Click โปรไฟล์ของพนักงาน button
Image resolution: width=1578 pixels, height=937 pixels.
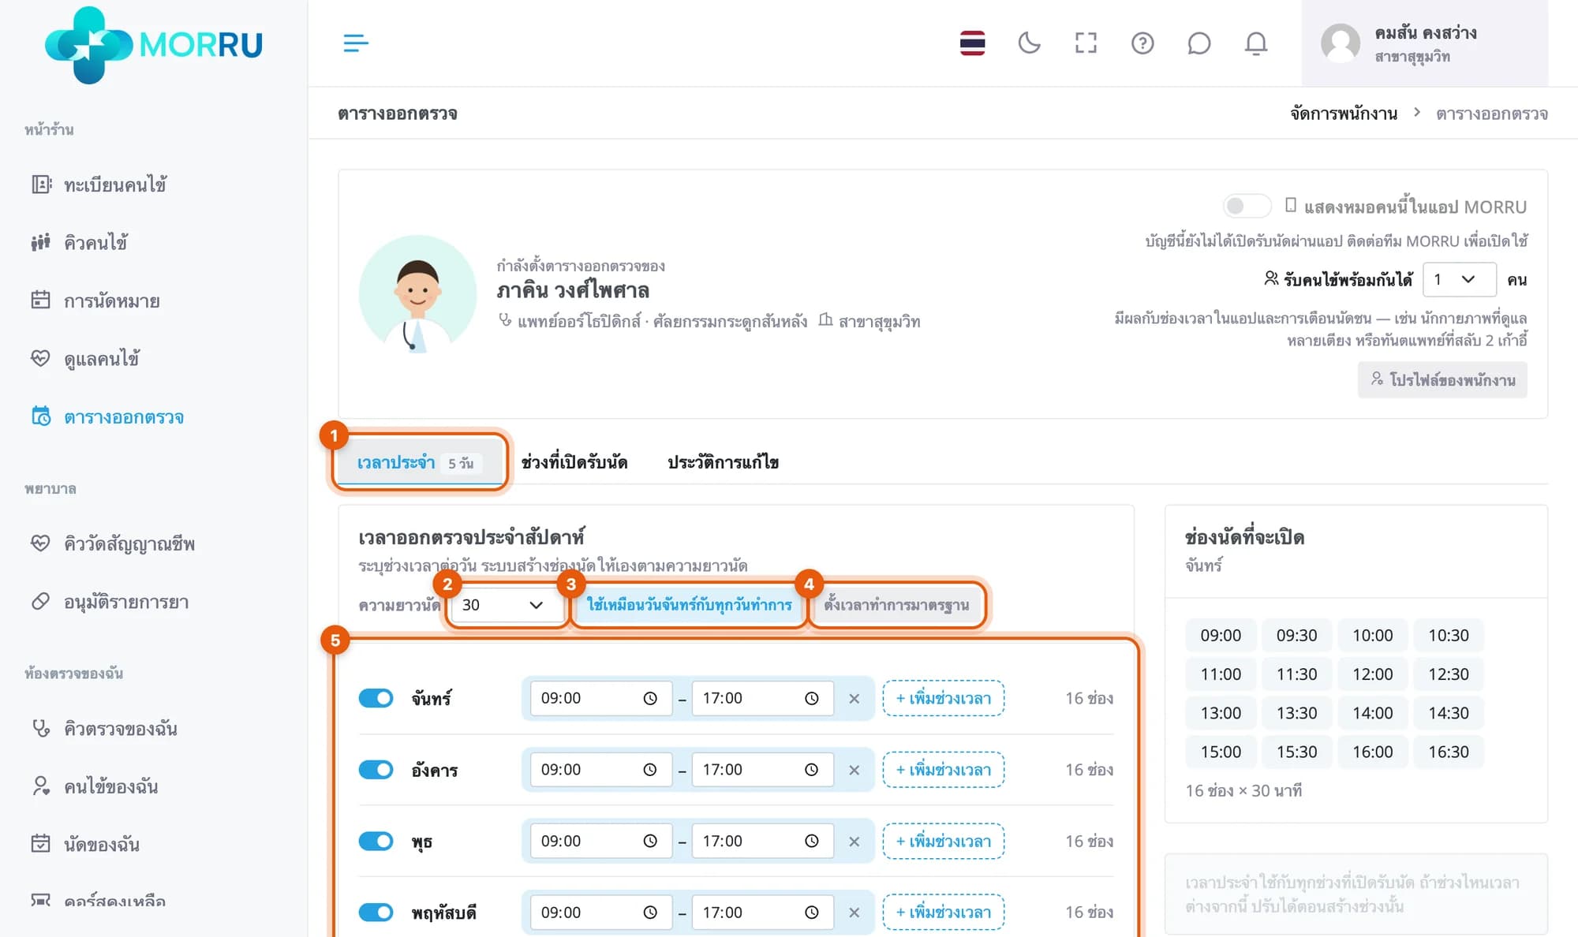1442,379
